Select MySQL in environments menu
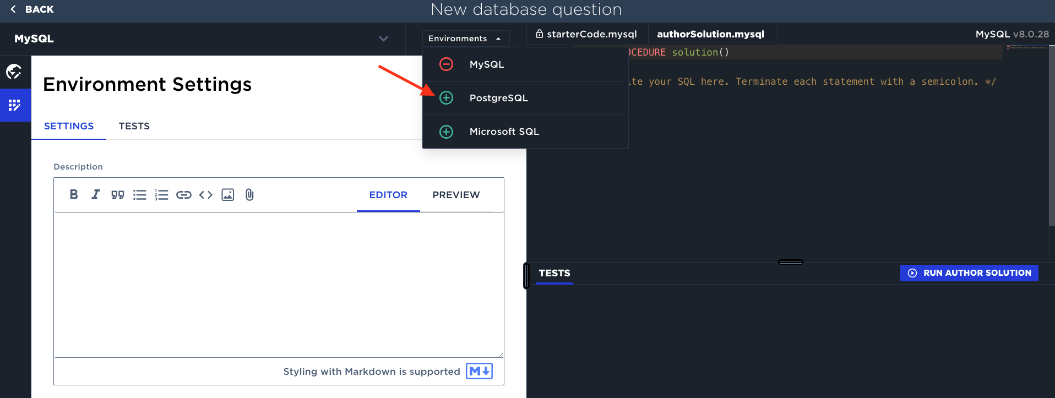This screenshot has width=1055, height=398. pos(525,64)
